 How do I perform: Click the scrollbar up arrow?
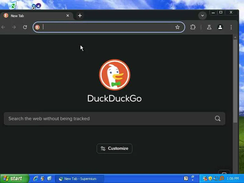pos(235,37)
